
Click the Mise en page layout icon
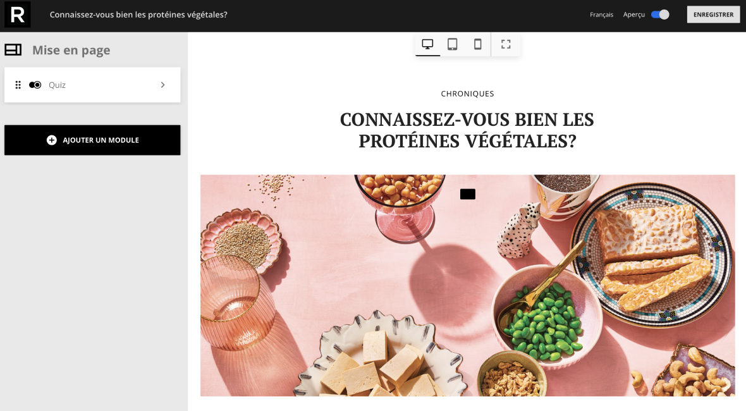point(13,49)
